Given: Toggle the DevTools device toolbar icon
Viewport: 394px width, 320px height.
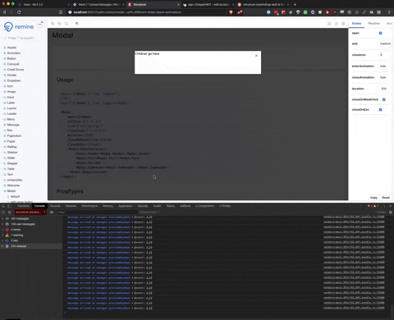Looking at the screenshot, I should pyautogui.click(x=9, y=206).
